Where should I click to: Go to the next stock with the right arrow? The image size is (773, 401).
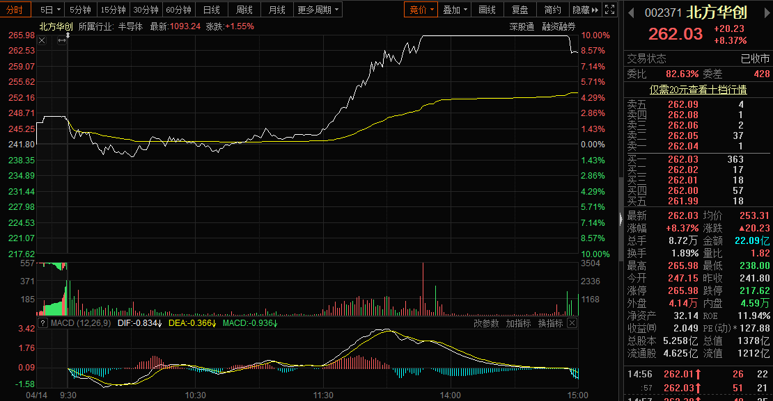pyautogui.click(x=767, y=13)
